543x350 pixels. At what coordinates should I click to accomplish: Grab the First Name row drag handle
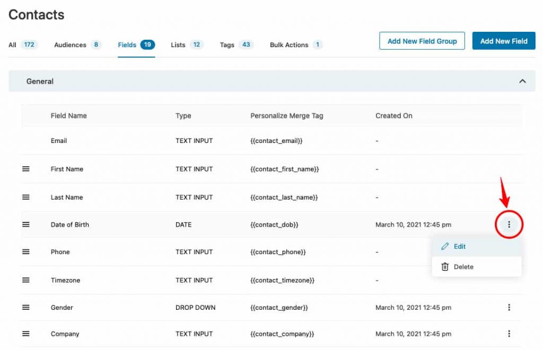click(x=26, y=169)
